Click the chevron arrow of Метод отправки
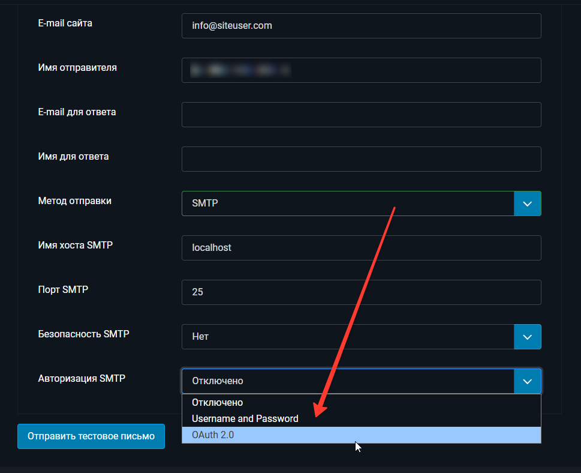 pyautogui.click(x=527, y=203)
